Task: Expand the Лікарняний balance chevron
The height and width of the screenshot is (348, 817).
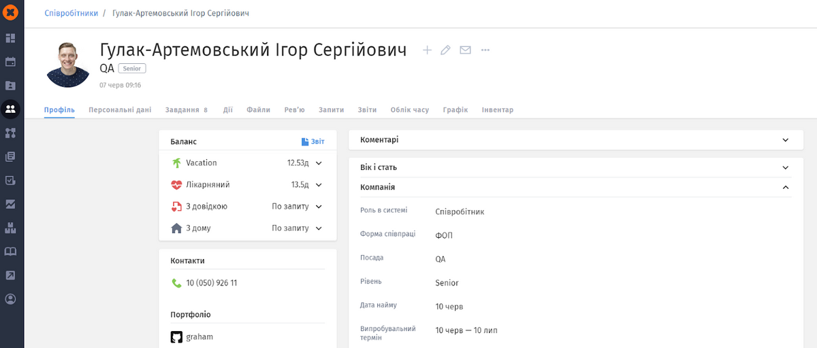Action: pyautogui.click(x=319, y=185)
